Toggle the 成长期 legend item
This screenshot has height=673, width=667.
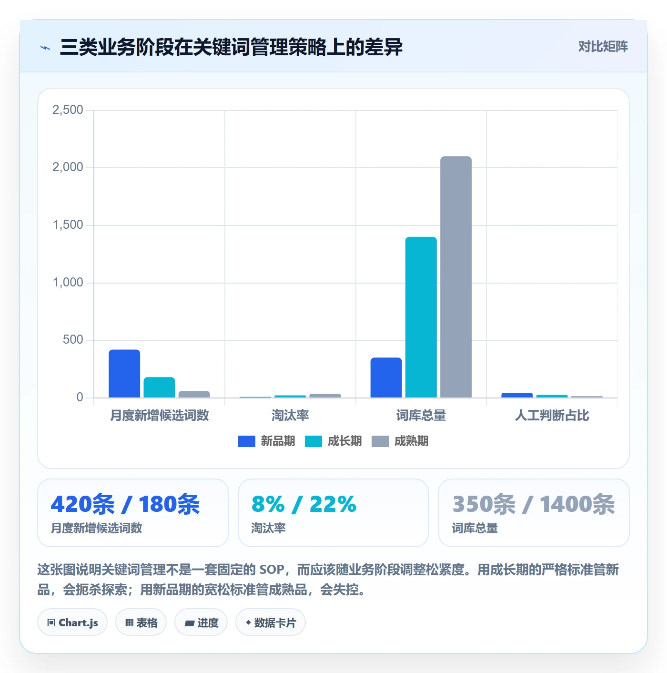coord(333,441)
